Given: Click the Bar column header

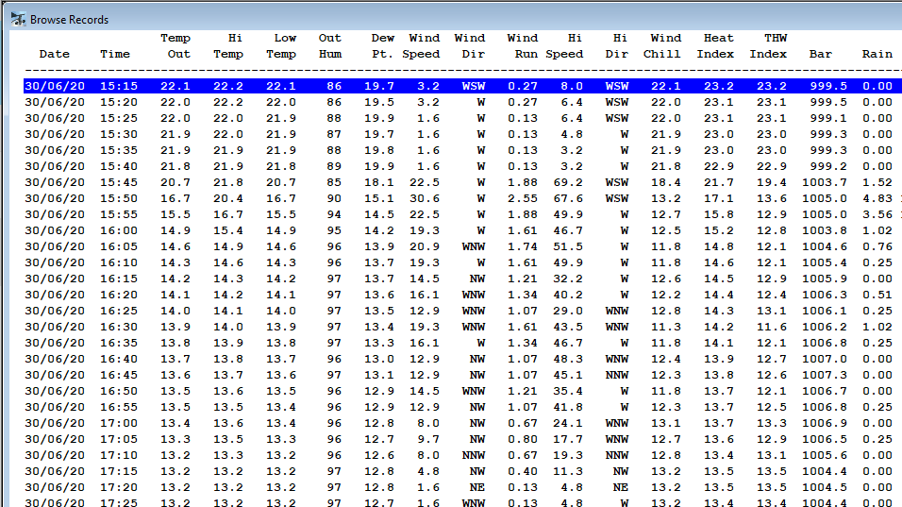Looking at the screenshot, I should tap(820, 54).
